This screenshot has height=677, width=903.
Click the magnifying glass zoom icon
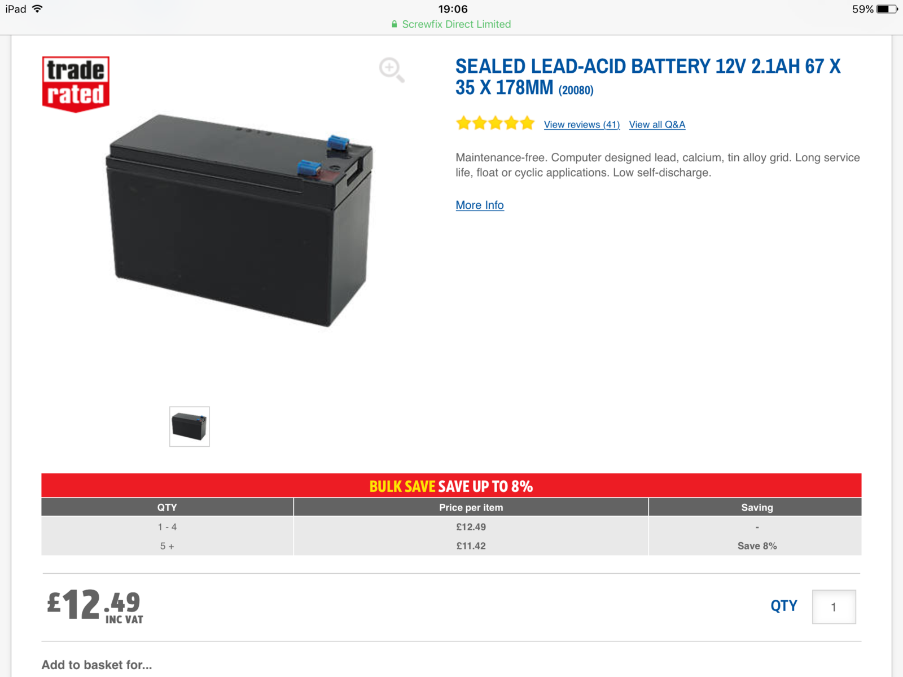coord(391,70)
